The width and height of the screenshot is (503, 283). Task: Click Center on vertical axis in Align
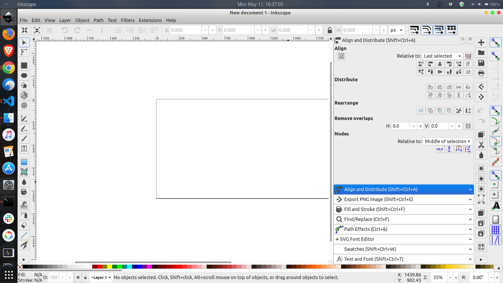[440, 64]
